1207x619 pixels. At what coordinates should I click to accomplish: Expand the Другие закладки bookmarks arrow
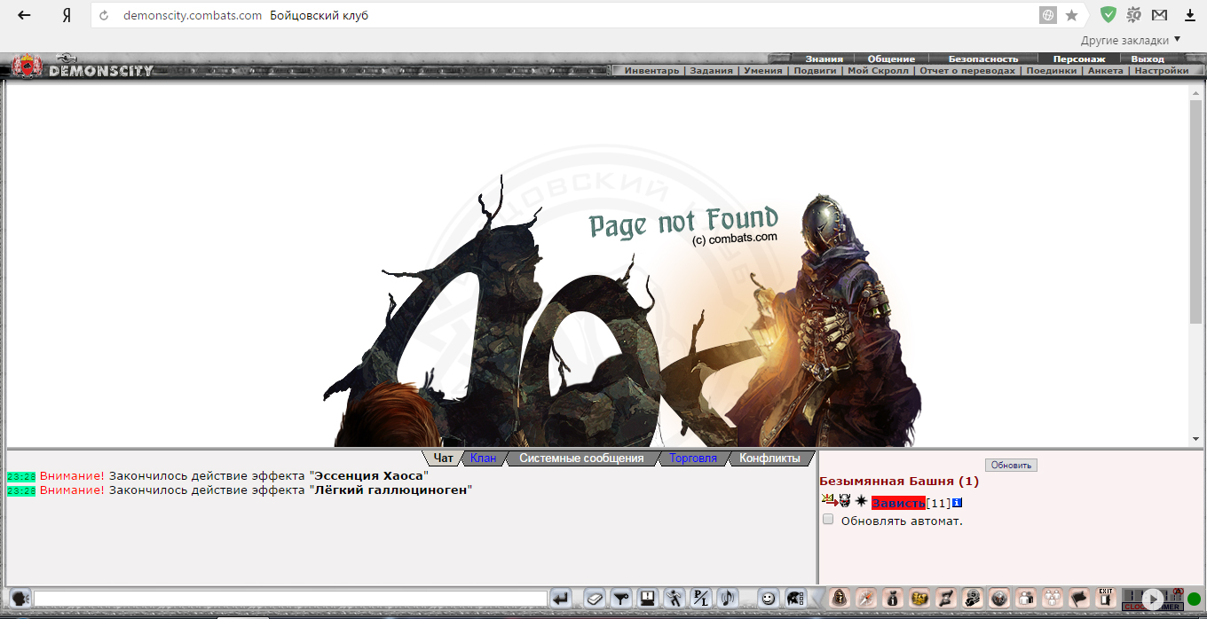click(x=1177, y=39)
